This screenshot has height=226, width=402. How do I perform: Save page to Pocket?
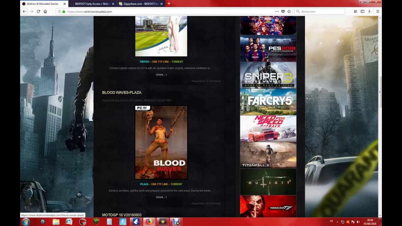tap(283, 12)
